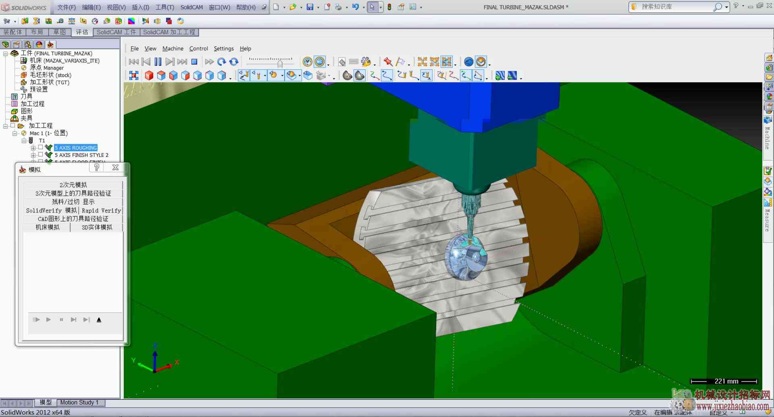Click the color spectrum icon in evaluate toolbar
The image size is (774, 417).
click(x=131, y=21)
